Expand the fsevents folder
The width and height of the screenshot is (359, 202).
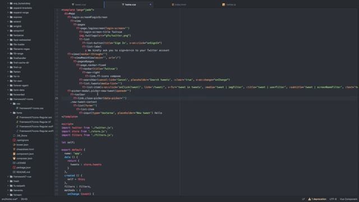pyautogui.click(x=8, y=190)
